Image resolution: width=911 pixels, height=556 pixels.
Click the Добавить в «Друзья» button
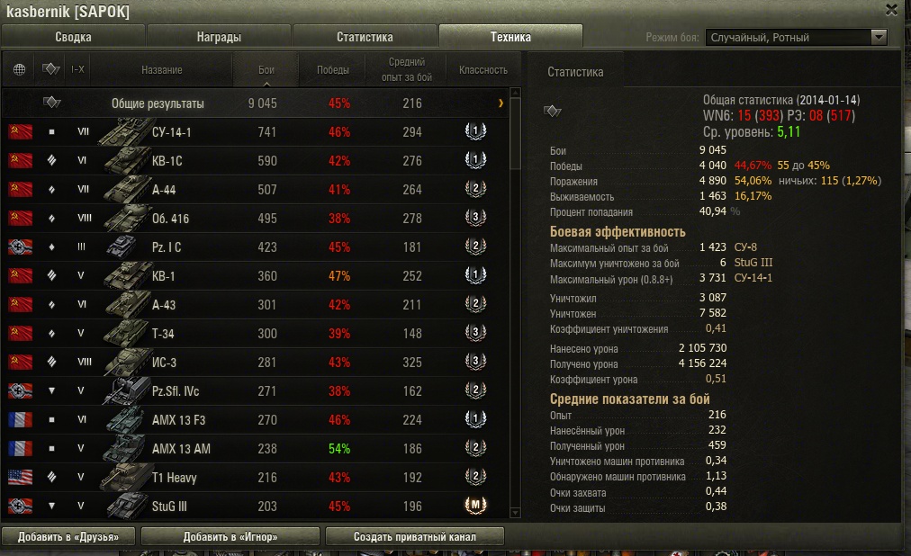click(68, 537)
